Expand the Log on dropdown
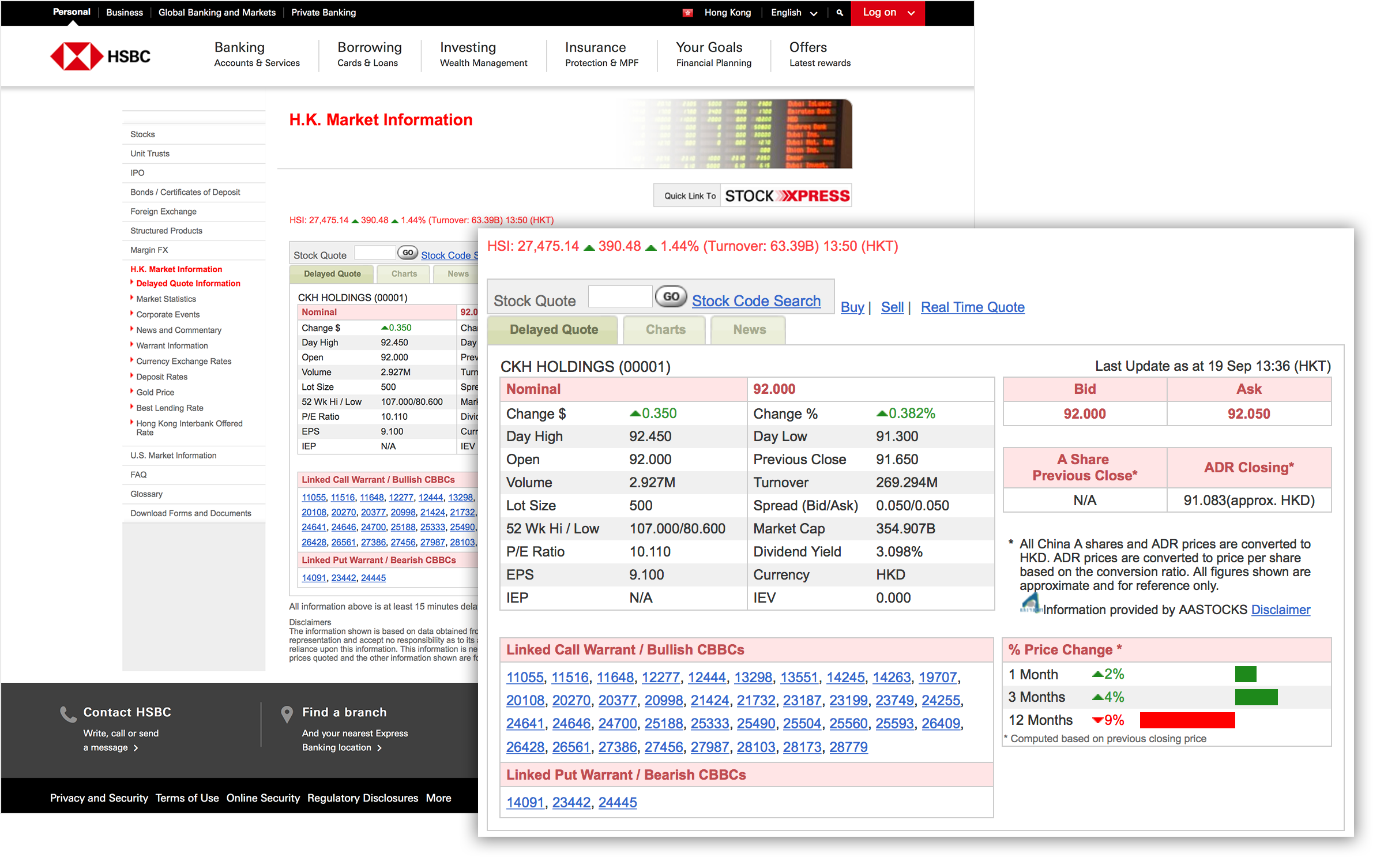Viewport: 1384px width, 865px height. (x=888, y=13)
